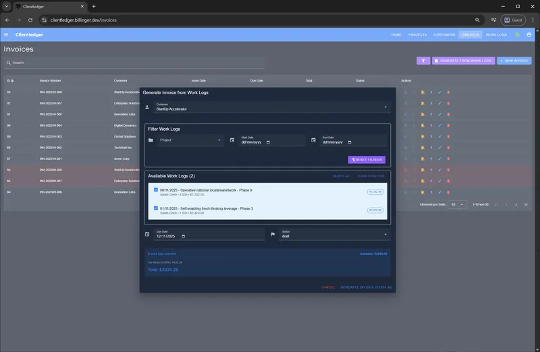Click the edit pencil icon for INV-202510-008
Viewport: 540px width, 352px height.
pos(440,92)
